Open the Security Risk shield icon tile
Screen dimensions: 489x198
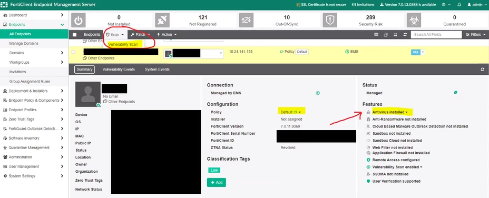click(x=330, y=20)
